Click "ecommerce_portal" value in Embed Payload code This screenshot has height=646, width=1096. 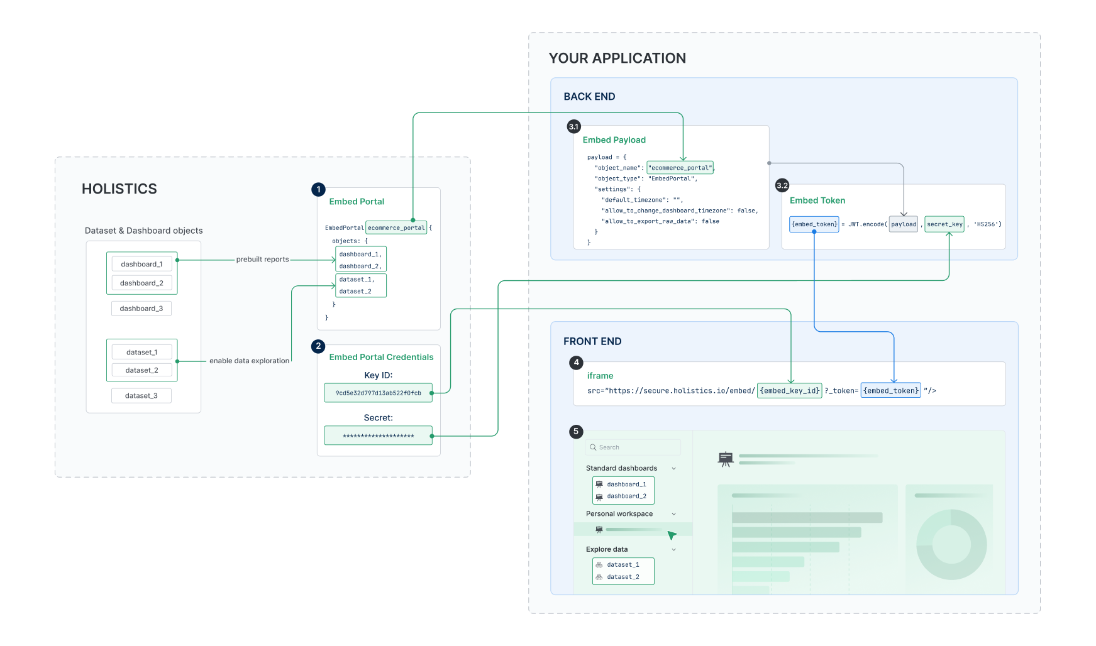click(x=680, y=168)
